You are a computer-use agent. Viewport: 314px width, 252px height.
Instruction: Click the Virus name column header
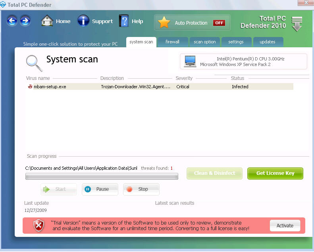[38, 78]
